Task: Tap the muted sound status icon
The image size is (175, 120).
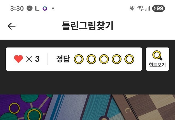Action: [x=132, y=8]
